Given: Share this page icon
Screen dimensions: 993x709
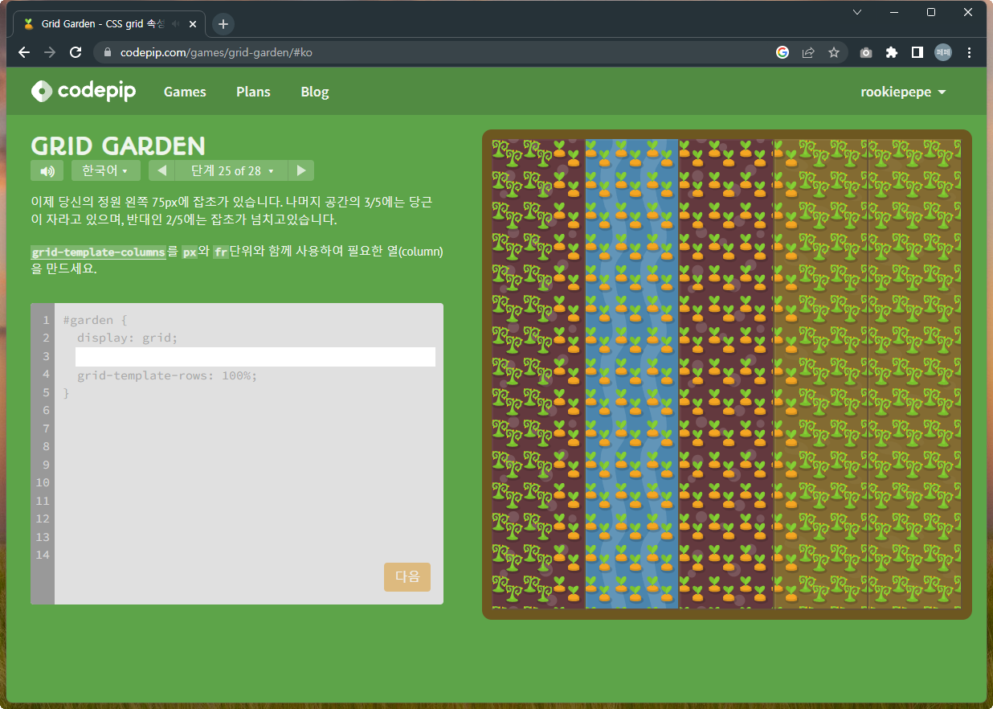Looking at the screenshot, I should [x=808, y=52].
